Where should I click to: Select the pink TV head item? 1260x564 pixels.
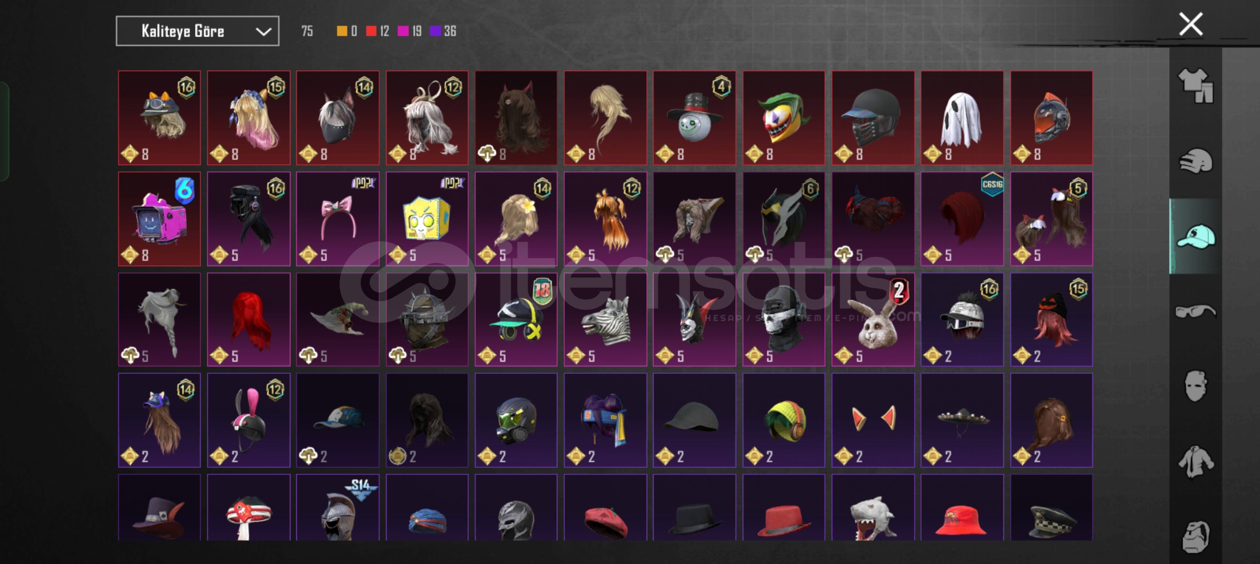(159, 219)
